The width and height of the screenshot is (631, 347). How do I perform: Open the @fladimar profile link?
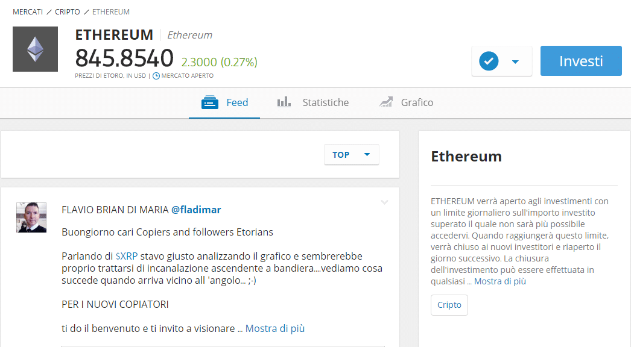(x=196, y=210)
